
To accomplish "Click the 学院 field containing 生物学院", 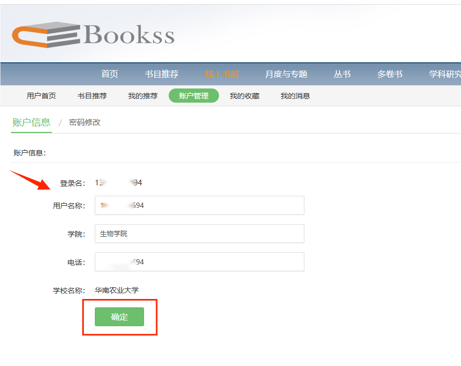I will coord(199,234).
